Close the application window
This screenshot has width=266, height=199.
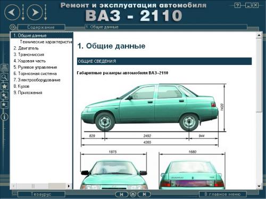pos(255,5)
